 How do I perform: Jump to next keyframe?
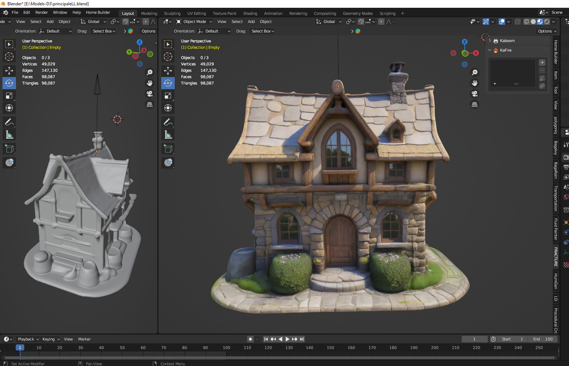coord(294,339)
